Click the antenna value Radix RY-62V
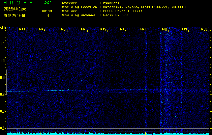 (x=115, y=15)
